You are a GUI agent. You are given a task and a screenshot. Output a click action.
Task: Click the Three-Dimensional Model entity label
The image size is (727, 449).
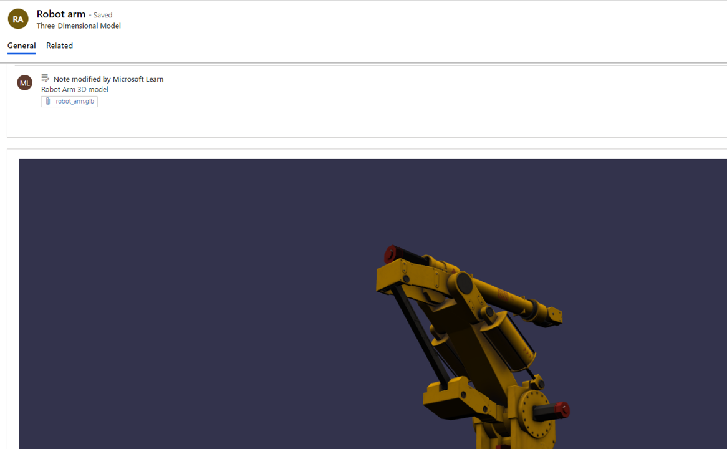79,26
